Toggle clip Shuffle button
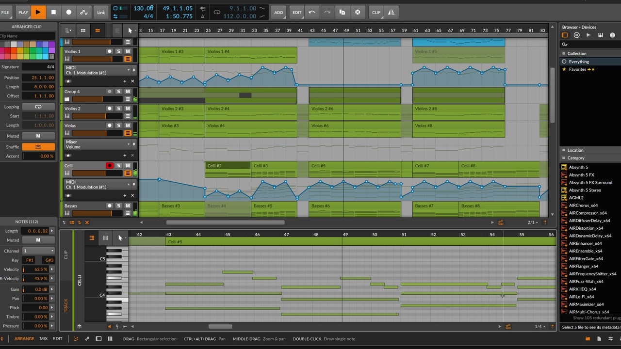Screen dimensions: 621x349 click(38, 147)
